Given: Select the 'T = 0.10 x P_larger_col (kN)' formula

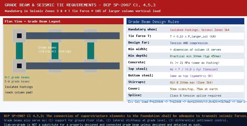Looking at the screenshot, I should point(193,36).
